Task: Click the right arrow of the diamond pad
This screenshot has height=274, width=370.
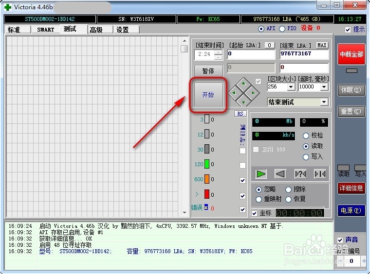Action: (253, 93)
